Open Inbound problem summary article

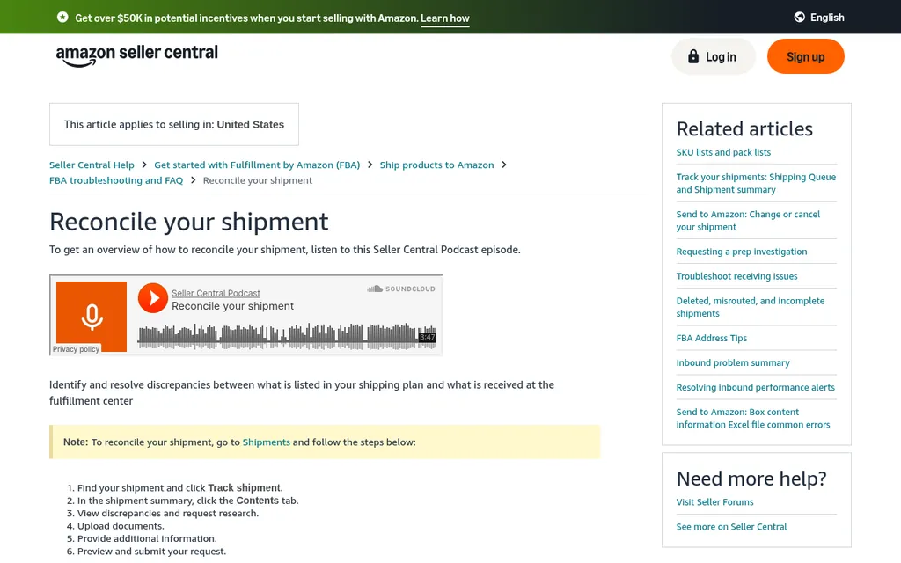point(733,363)
